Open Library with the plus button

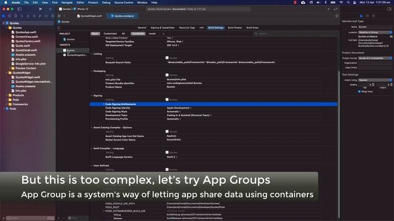tap(328, 9)
